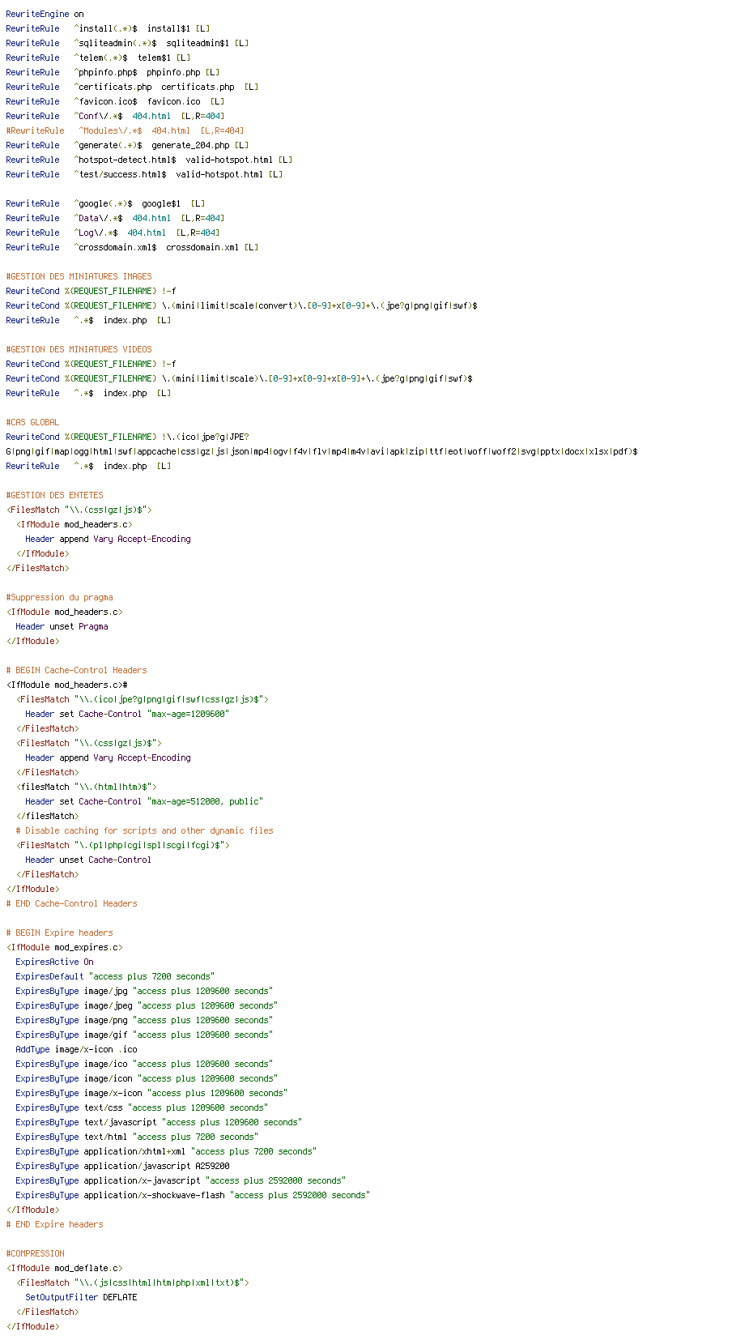Click 'Header unset Pragma' directive

(62, 626)
